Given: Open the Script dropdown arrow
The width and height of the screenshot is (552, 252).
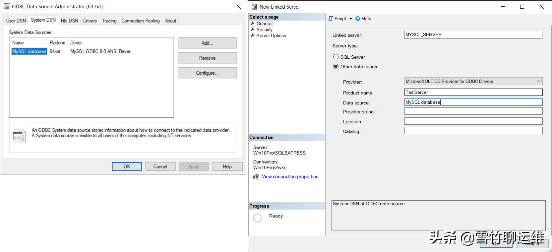Looking at the screenshot, I should [351, 19].
